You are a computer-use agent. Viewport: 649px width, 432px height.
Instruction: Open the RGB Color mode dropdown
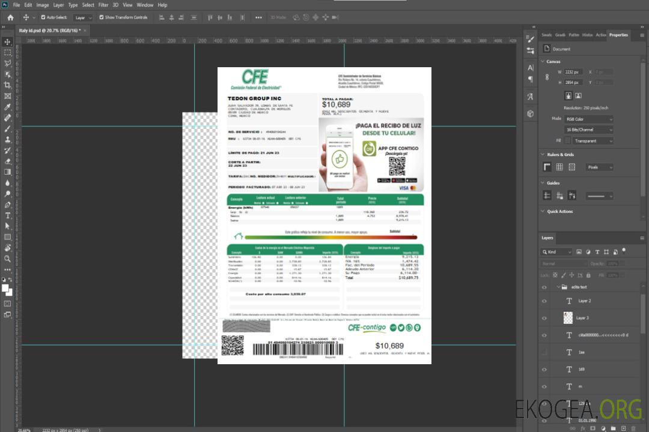pos(589,119)
